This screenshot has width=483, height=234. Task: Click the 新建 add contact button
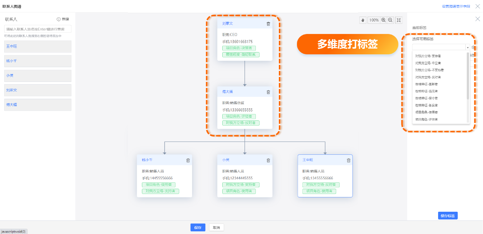[x=63, y=19]
